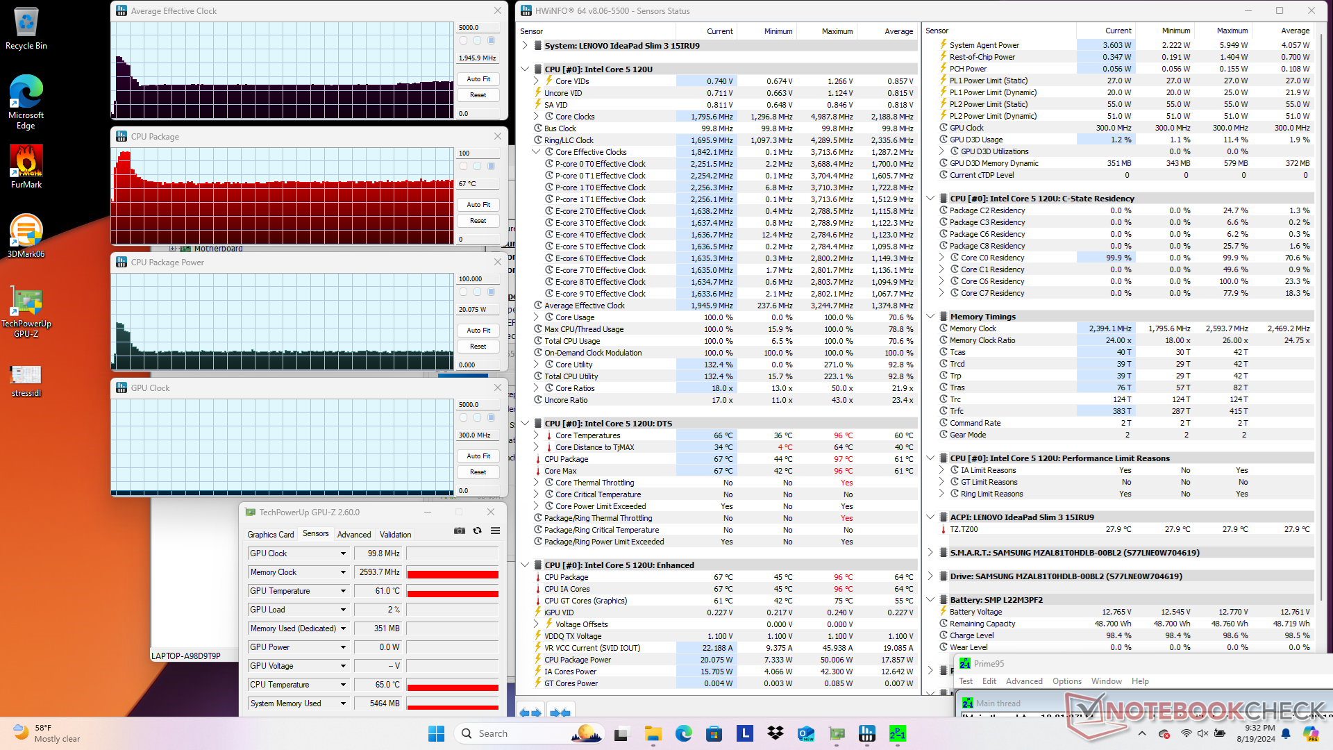Select the Total CPU Usage sensor row

point(724,341)
